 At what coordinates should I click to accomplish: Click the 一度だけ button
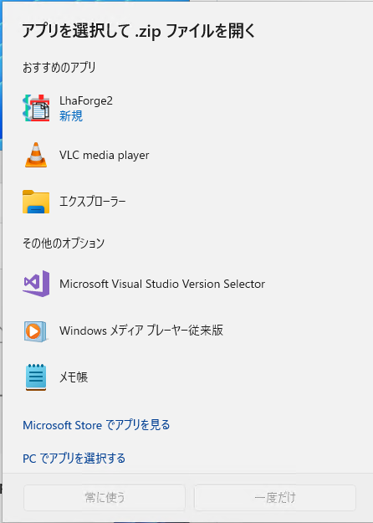(275, 498)
